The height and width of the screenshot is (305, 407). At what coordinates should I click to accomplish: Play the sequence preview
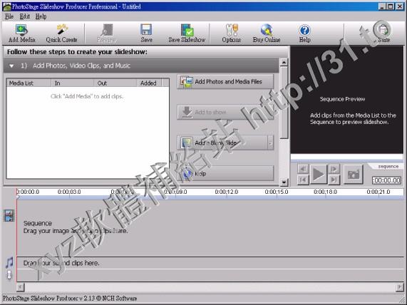pos(319,175)
